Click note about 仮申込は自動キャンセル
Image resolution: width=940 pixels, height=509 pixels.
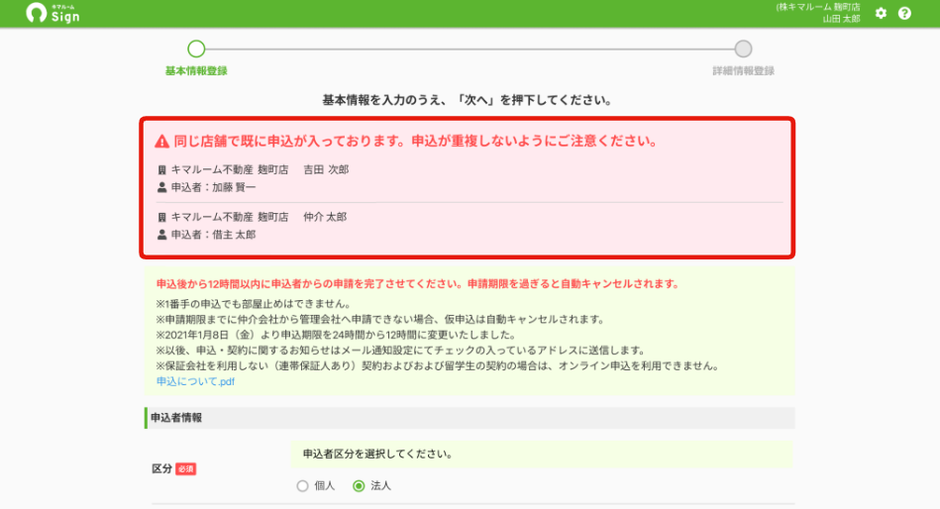click(x=380, y=320)
